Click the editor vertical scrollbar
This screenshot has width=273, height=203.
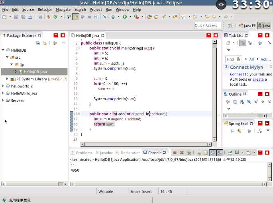(215, 90)
